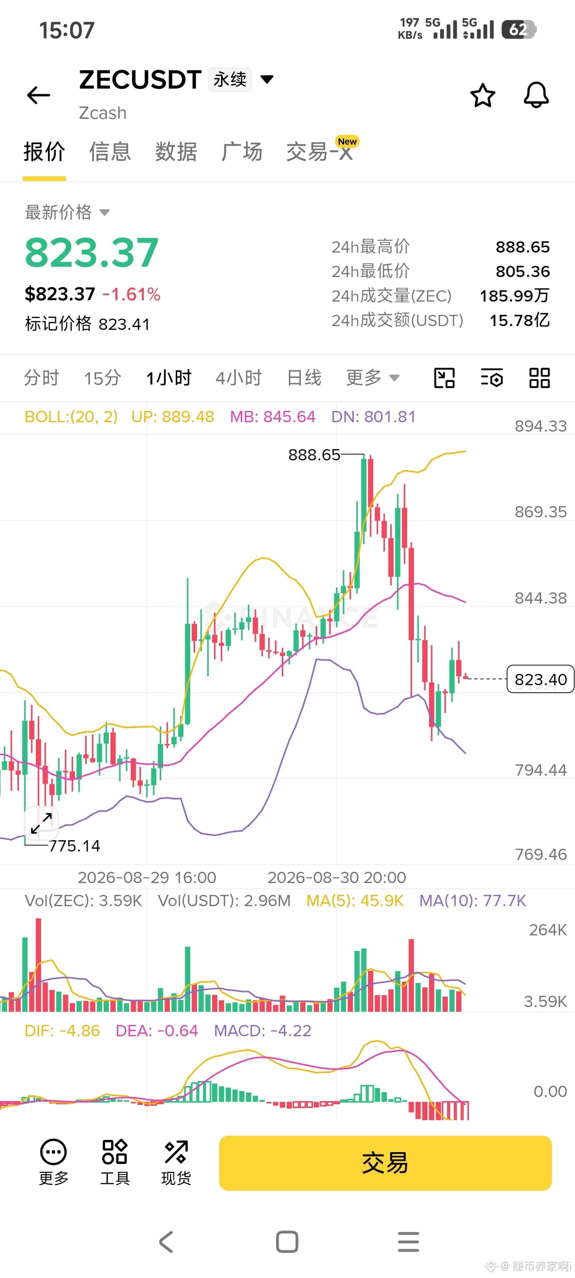
Task: Tap Android back navigation button
Action: coord(166,1242)
